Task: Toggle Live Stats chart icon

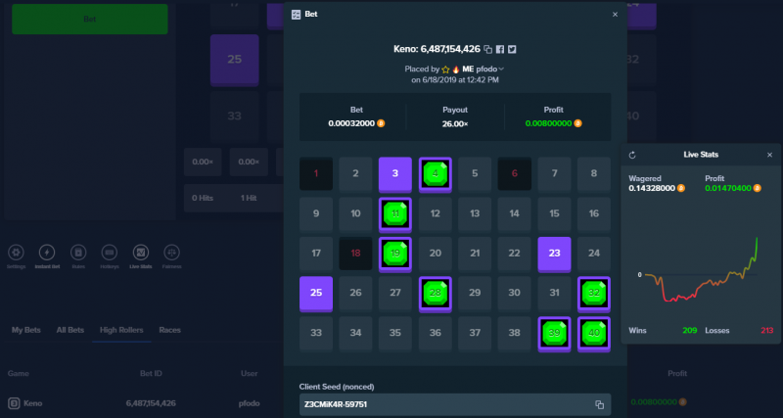Action: [140, 253]
